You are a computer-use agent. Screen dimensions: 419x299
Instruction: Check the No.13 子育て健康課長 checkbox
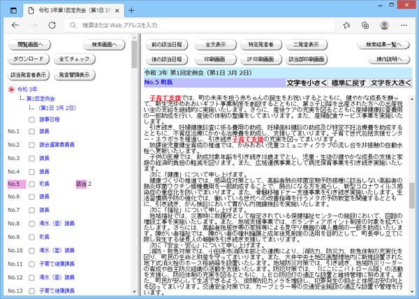[x=32, y=291]
